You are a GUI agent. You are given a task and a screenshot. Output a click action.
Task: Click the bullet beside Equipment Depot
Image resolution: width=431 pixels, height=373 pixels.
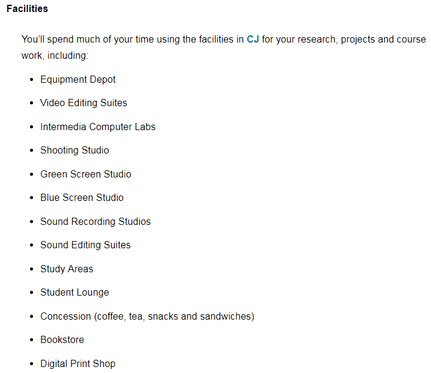[x=32, y=80]
